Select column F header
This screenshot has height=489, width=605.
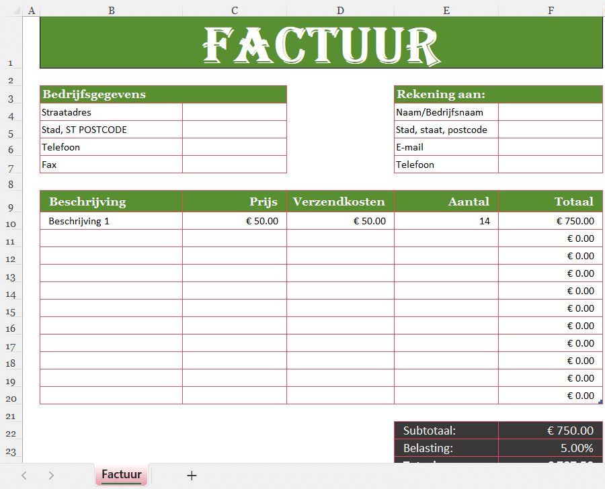coord(551,10)
